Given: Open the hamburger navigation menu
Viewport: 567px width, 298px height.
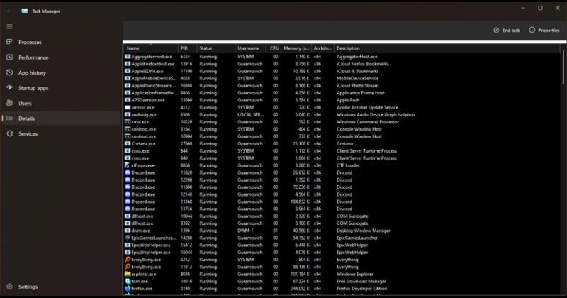Looking at the screenshot, I should [9, 26].
